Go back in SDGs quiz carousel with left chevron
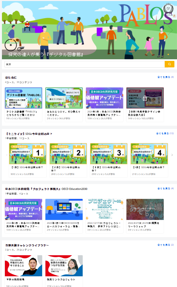Screen dimensions: 177x287 click(7, 155)
